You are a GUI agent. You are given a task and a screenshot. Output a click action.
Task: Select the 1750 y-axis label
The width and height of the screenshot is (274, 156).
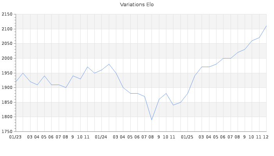(x=7, y=131)
